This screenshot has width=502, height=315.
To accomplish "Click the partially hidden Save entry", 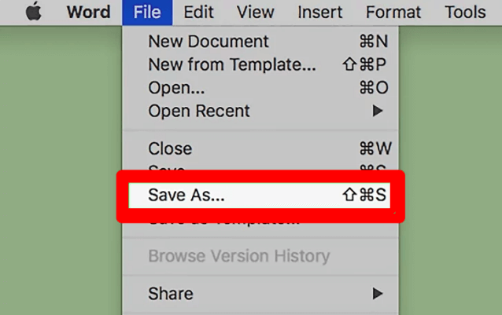I will coord(167,167).
